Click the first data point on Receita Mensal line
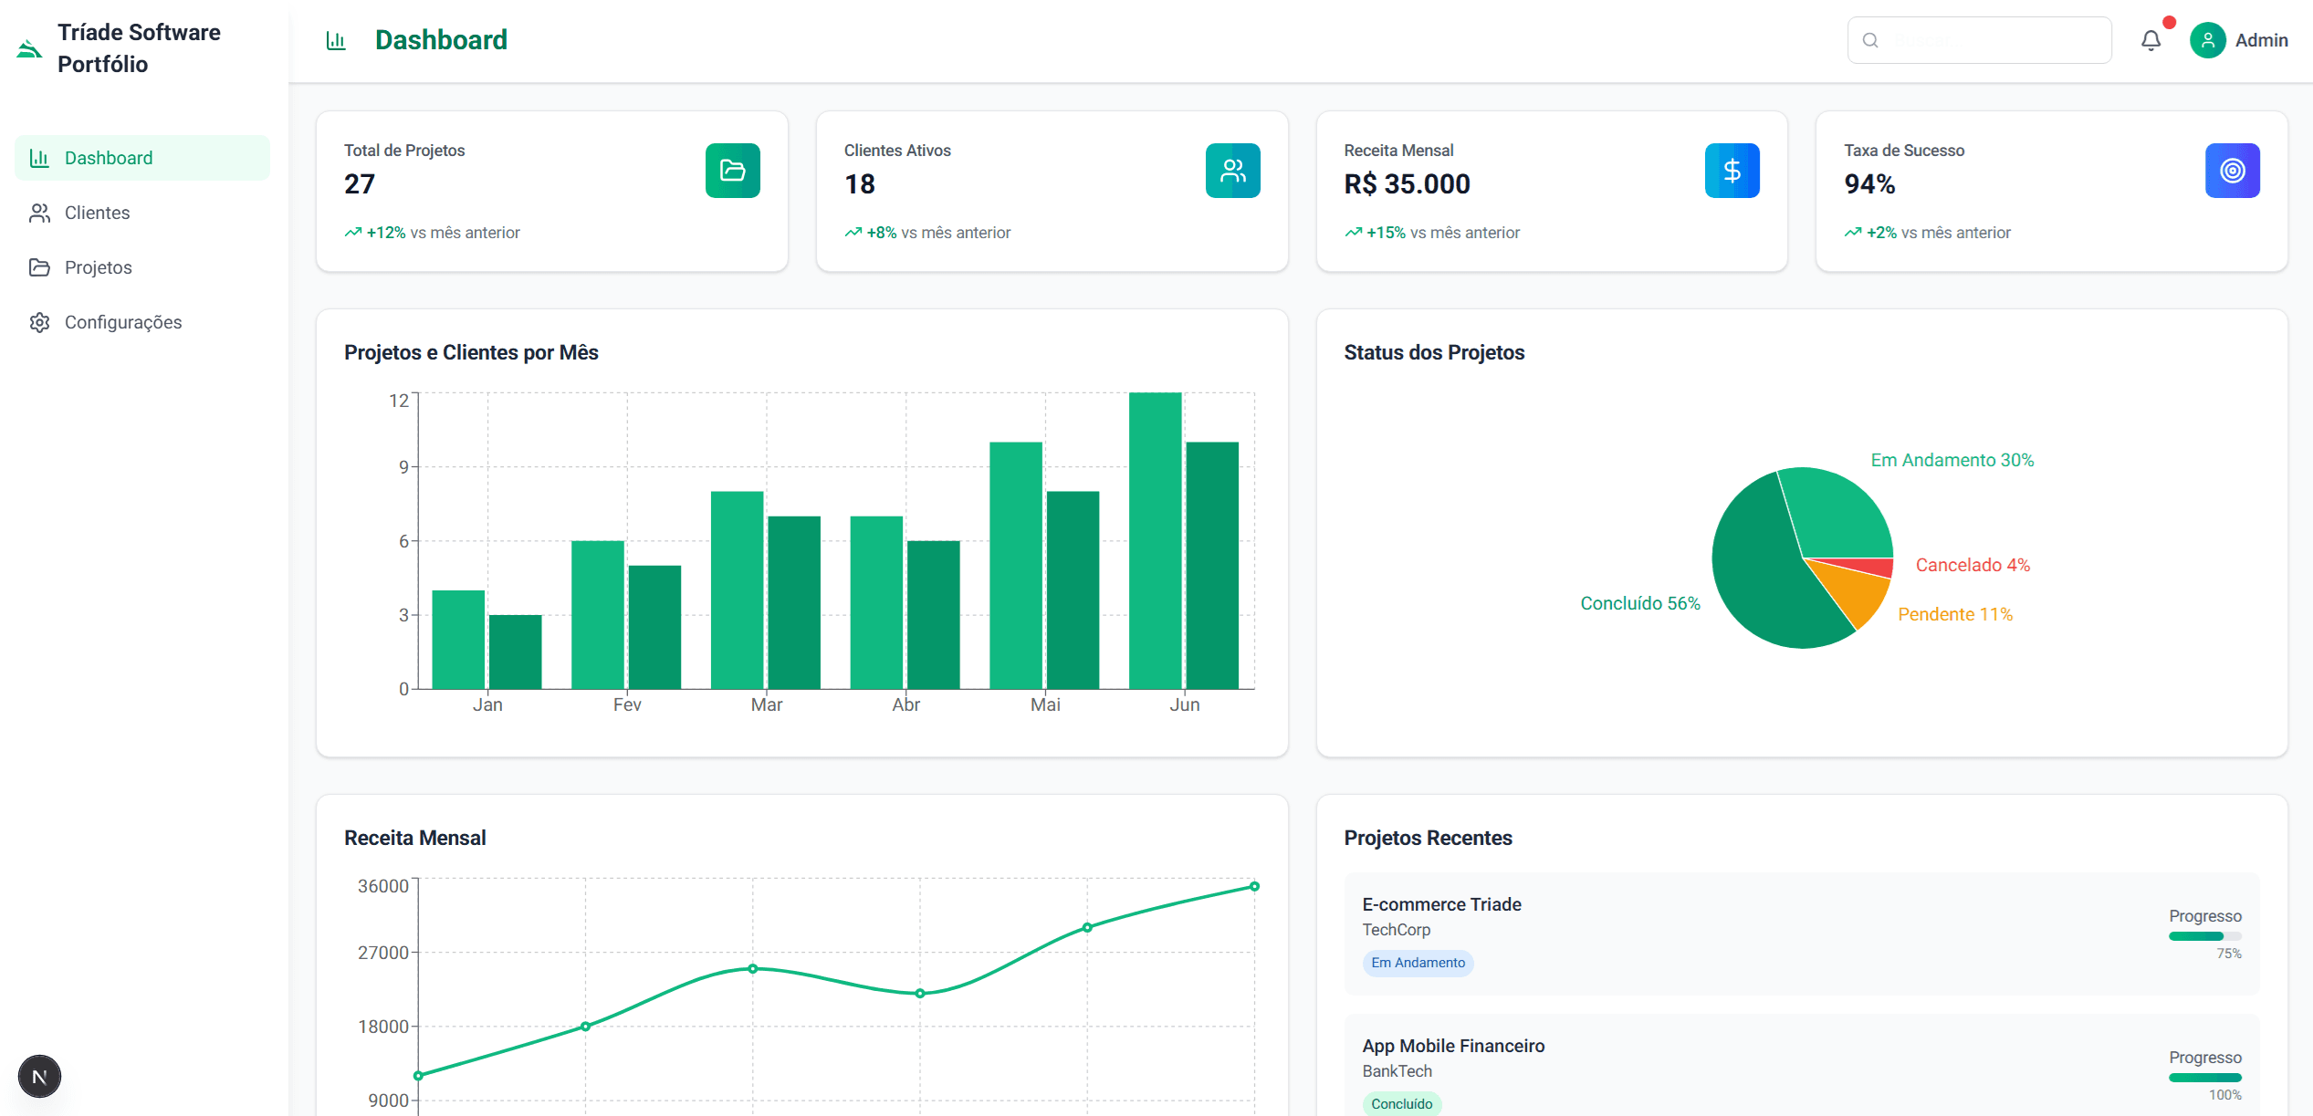 coord(418,1076)
